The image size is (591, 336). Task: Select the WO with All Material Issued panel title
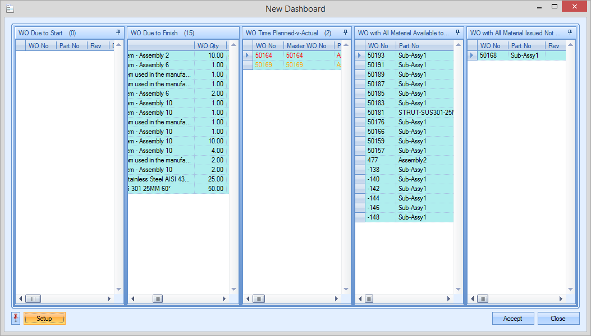coord(515,33)
